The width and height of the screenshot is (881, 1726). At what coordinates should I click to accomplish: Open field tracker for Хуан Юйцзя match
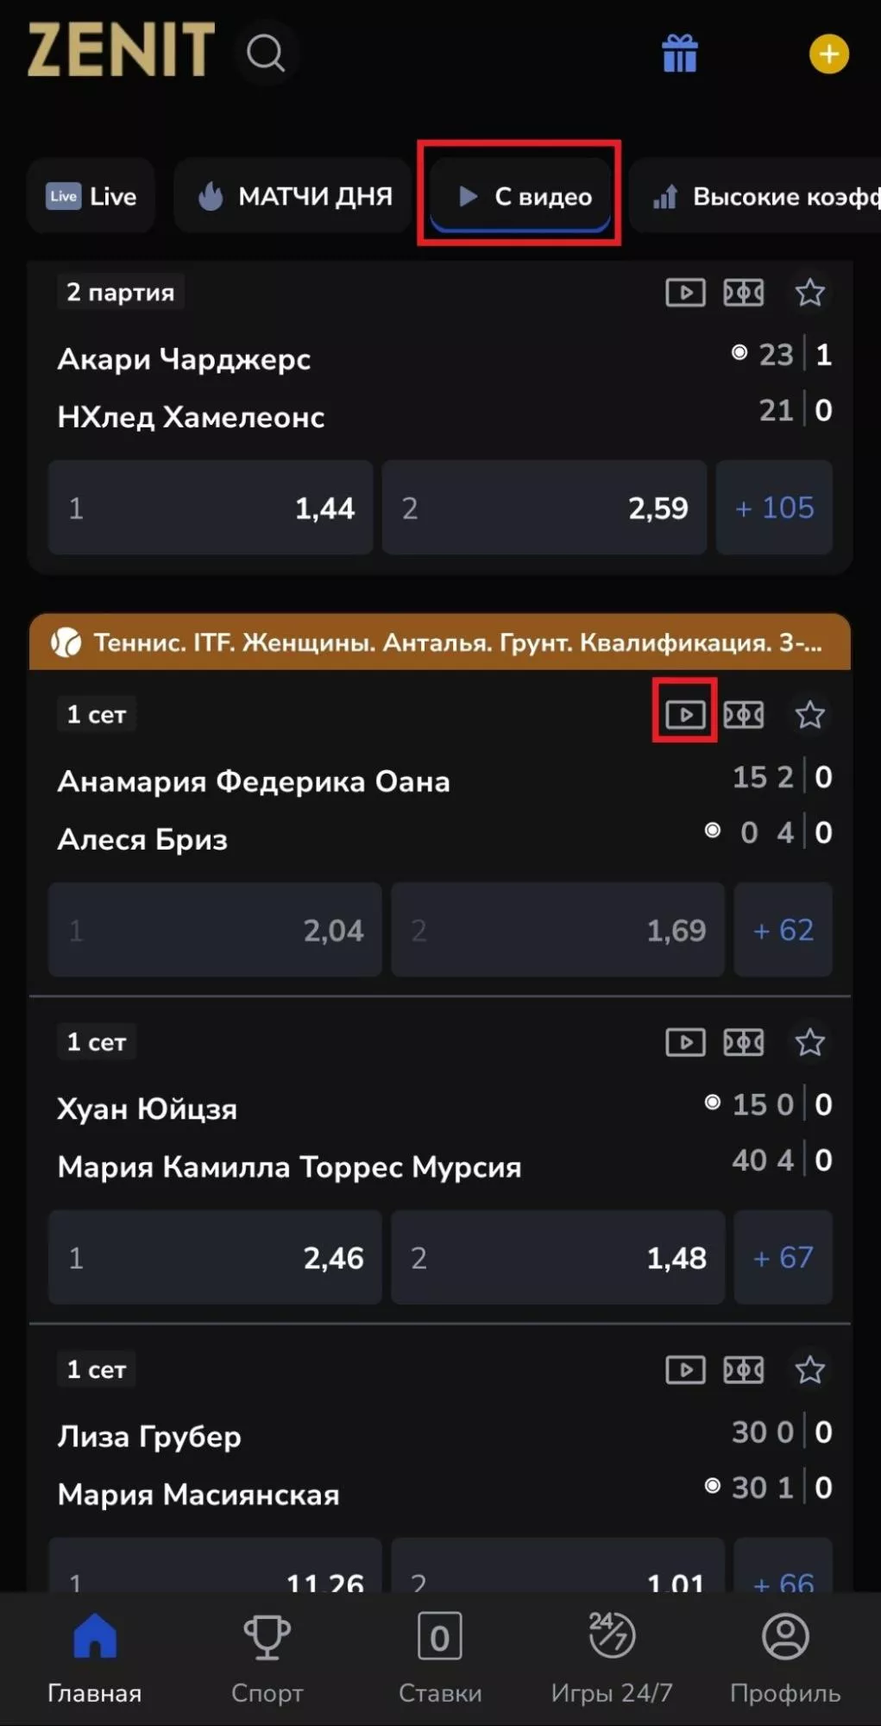pos(743,1043)
